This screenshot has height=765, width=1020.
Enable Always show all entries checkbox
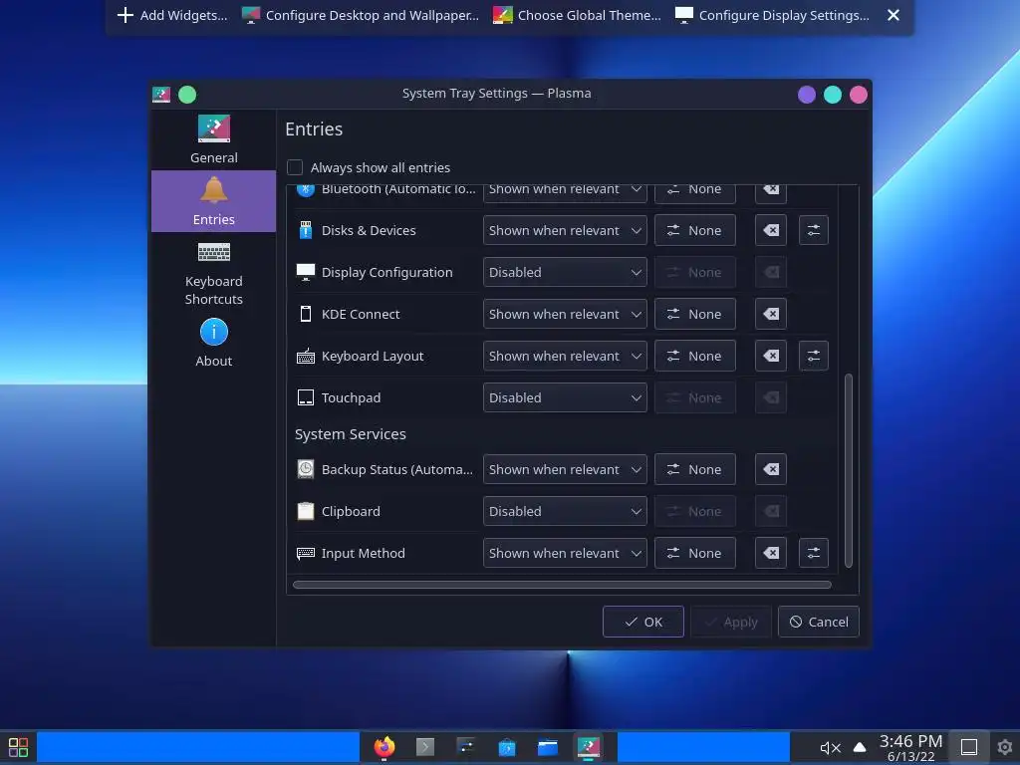coord(295,167)
